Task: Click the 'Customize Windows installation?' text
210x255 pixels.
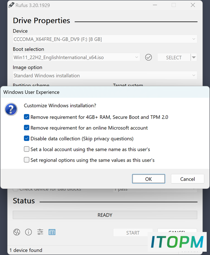Action: coord(60,105)
